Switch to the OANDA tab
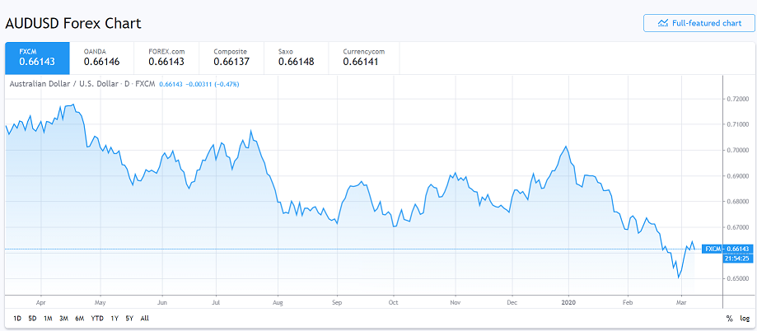This screenshot has height=331, width=757. pyautogui.click(x=102, y=58)
